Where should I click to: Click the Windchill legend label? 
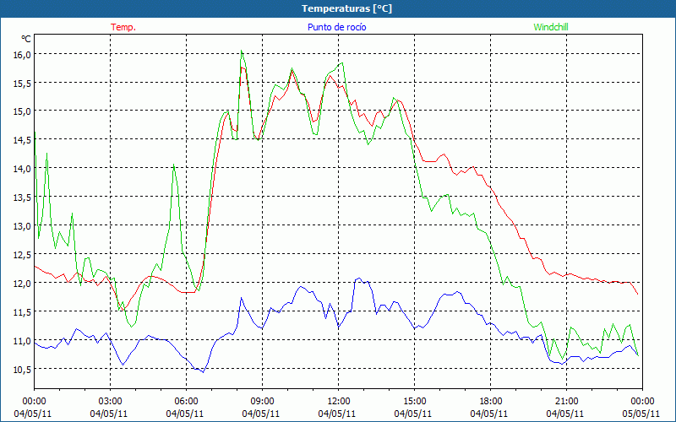point(551,27)
